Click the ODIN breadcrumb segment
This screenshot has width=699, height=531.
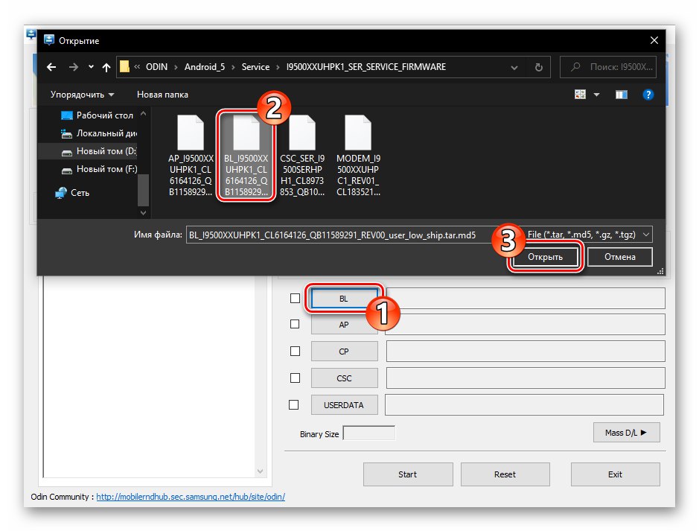[x=156, y=67]
